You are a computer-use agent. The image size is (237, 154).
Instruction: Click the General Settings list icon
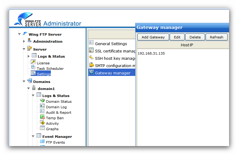(x=91, y=42)
